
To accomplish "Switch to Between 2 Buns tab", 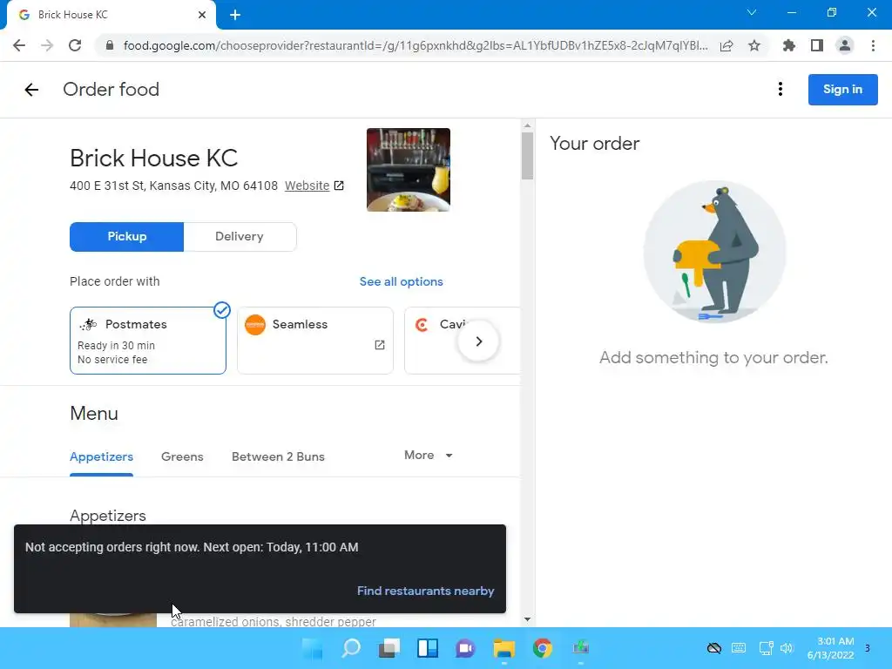I will pos(278,456).
